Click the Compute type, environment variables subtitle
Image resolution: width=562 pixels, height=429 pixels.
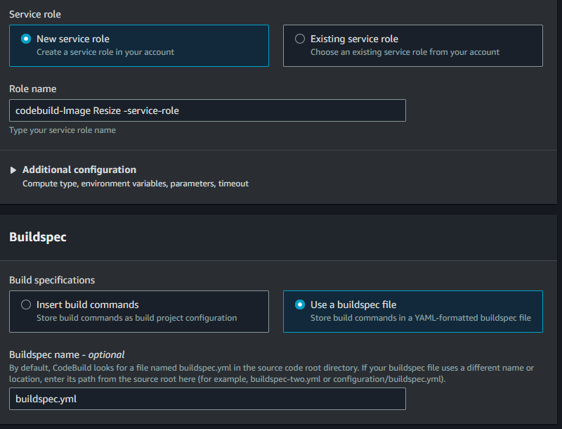click(136, 184)
